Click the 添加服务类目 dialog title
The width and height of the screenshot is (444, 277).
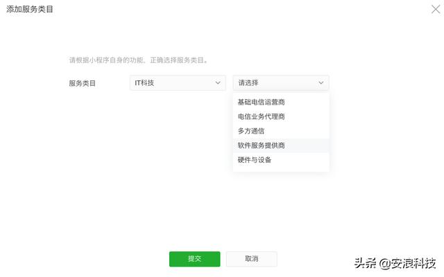click(x=30, y=9)
